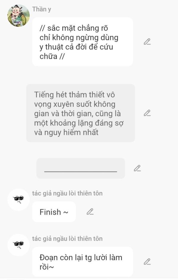
Task: Click second 'tác giả ngầu lòi thiên tôn' name
Action: [67, 239]
